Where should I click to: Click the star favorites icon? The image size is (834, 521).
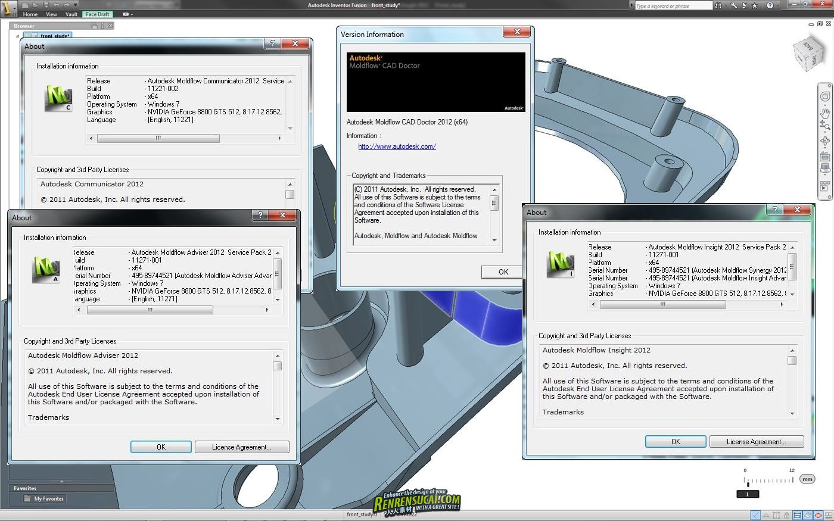[x=755, y=6]
